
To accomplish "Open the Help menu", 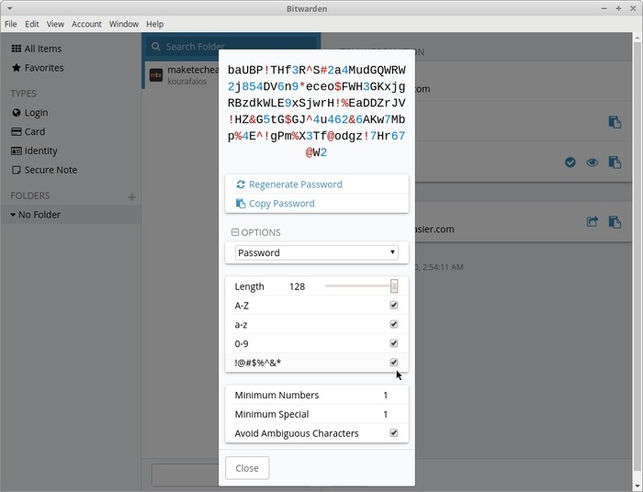I will 155,24.
